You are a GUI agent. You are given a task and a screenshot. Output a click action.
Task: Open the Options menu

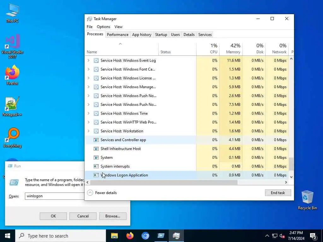(x=103, y=27)
